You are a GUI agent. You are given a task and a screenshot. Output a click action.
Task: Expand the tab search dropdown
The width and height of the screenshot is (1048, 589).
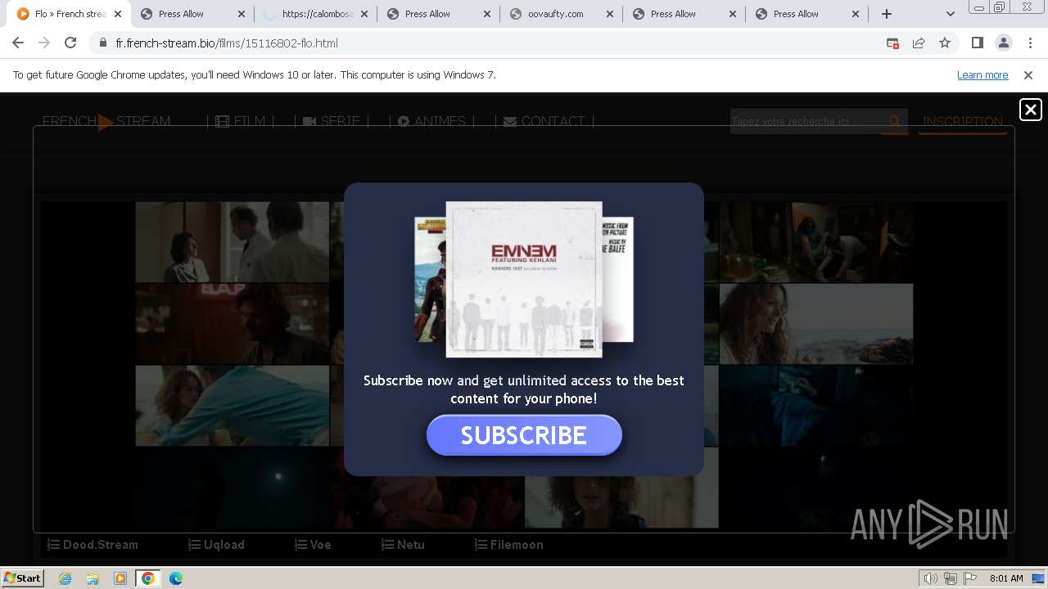click(950, 14)
